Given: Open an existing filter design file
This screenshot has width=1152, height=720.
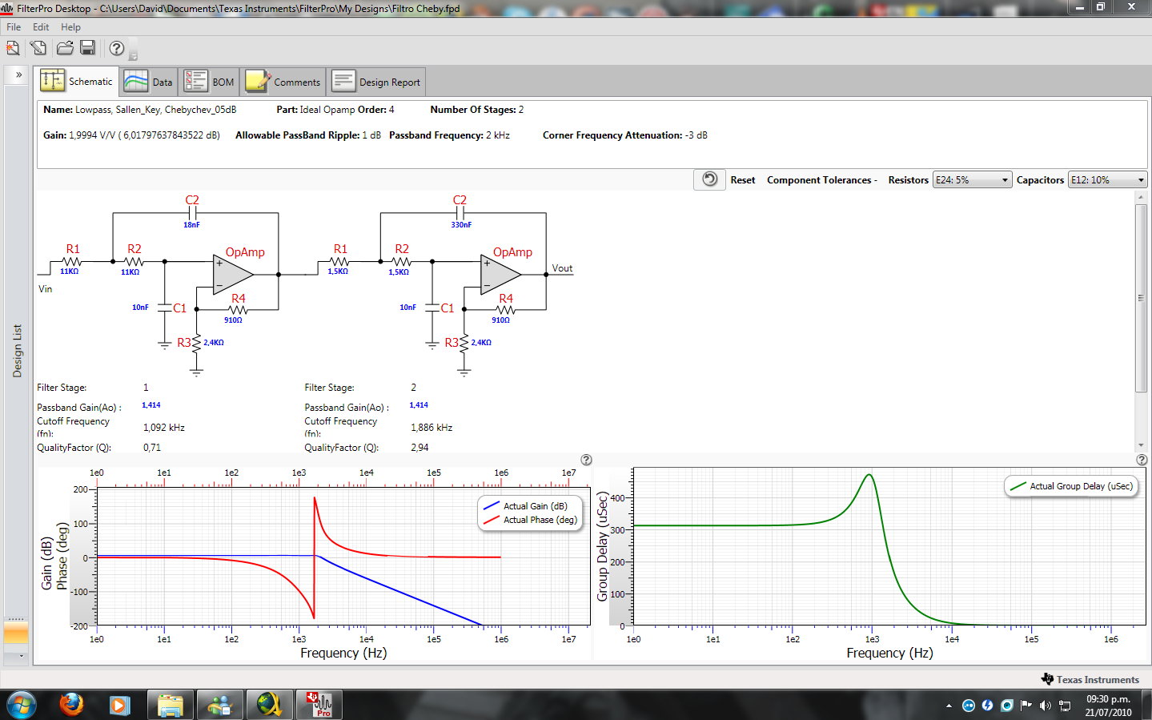Looking at the screenshot, I should (x=63, y=48).
